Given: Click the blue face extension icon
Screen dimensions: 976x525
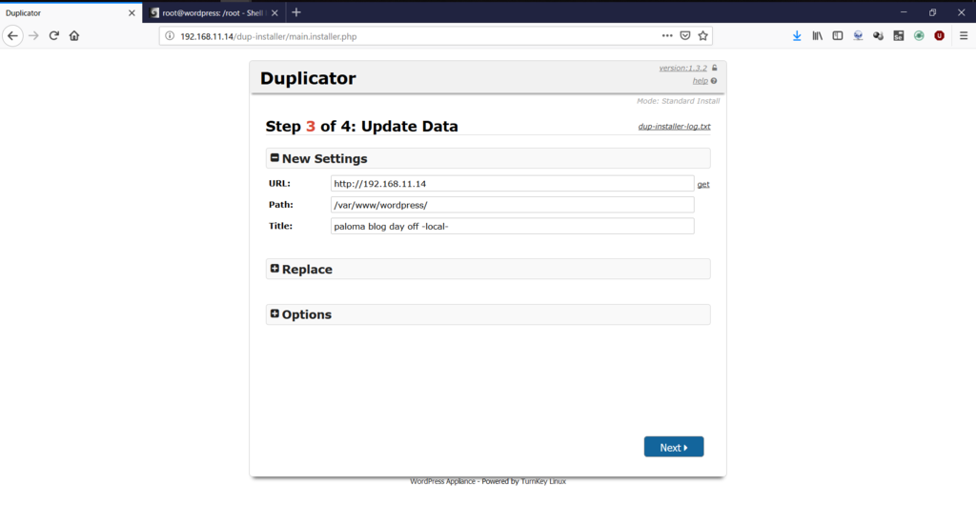Looking at the screenshot, I should (x=858, y=36).
